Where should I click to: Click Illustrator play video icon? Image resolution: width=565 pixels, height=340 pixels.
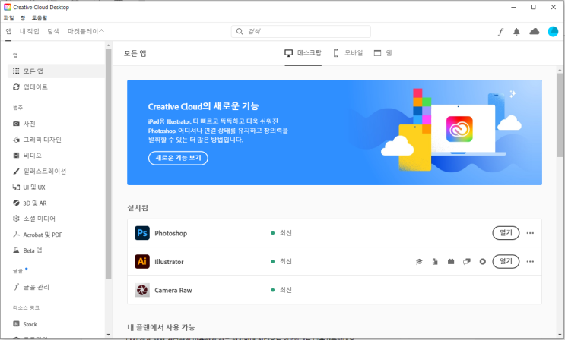482,262
